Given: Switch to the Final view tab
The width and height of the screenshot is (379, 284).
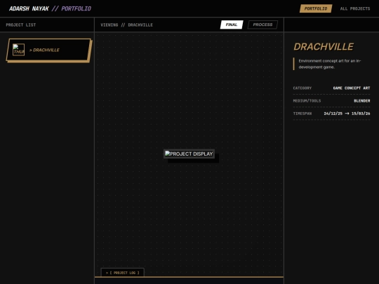Looking at the screenshot, I should 232,25.
